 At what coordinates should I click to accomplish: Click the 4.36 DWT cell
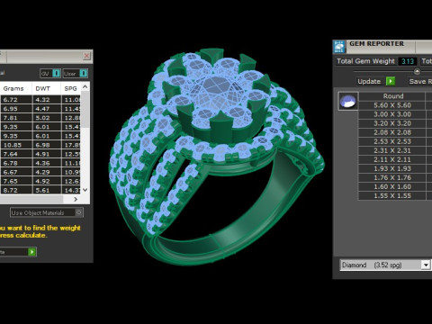(x=47, y=163)
